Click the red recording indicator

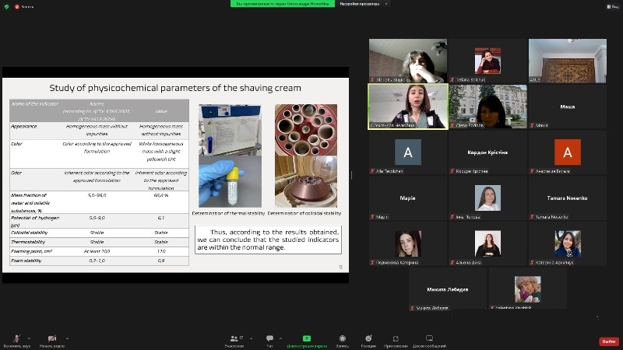(16, 6)
